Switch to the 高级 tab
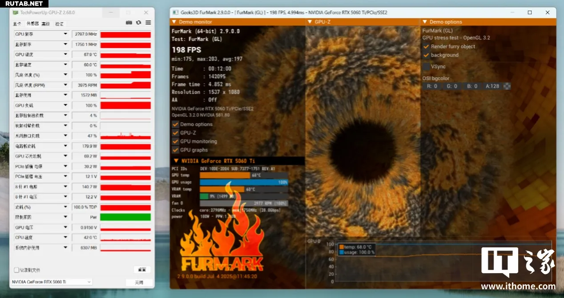The height and width of the screenshot is (298, 564). point(45,24)
